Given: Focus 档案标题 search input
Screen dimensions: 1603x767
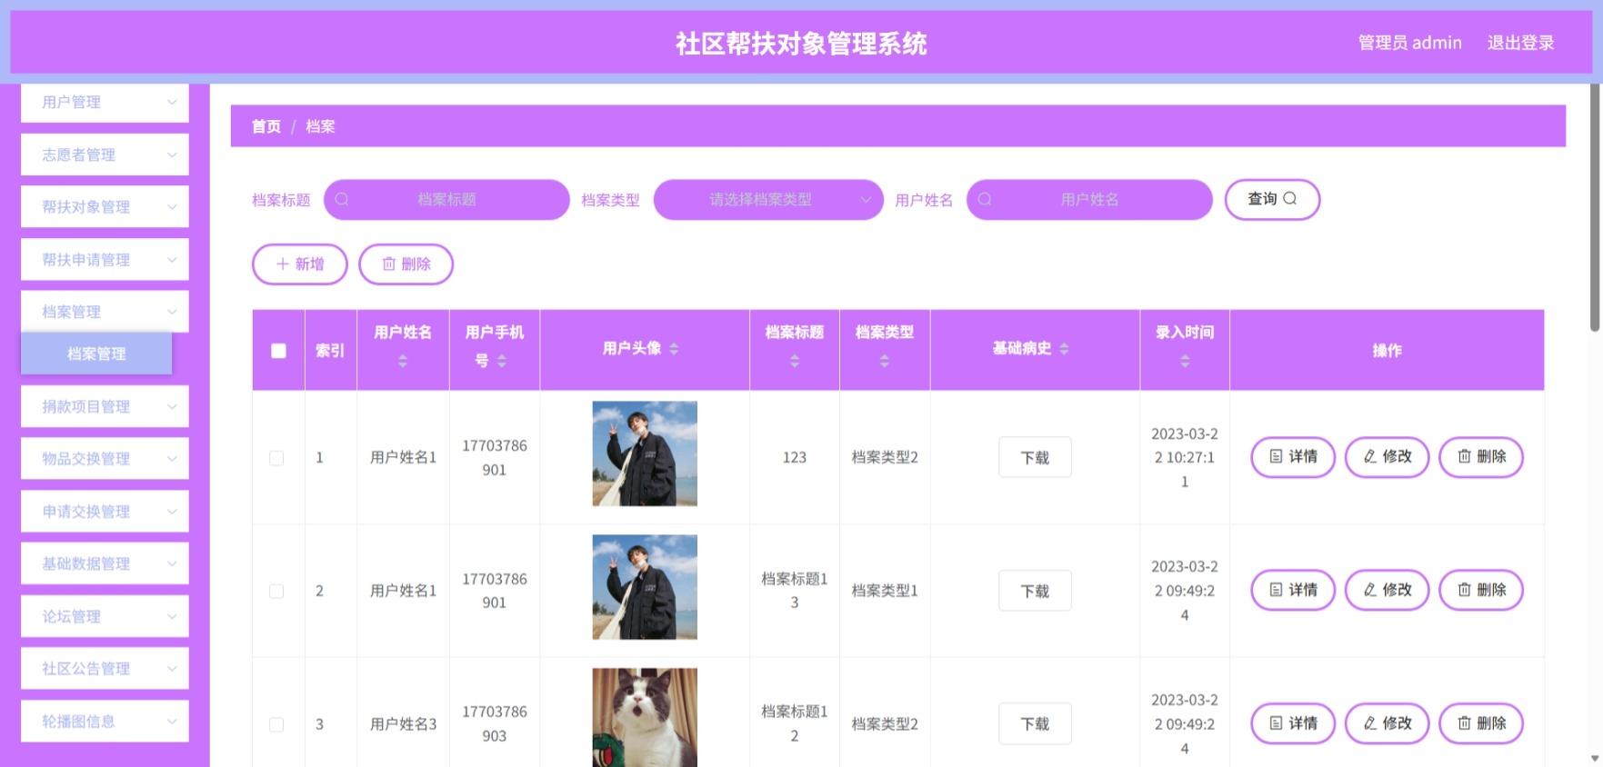Looking at the screenshot, I should point(446,199).
